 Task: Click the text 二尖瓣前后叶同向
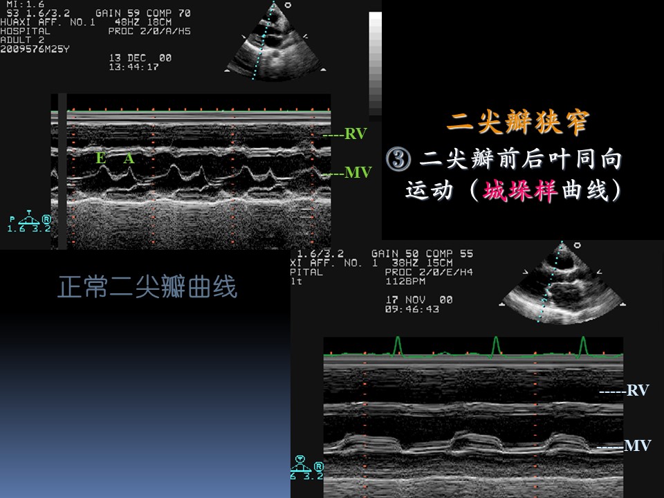click(x=521, y=159)
